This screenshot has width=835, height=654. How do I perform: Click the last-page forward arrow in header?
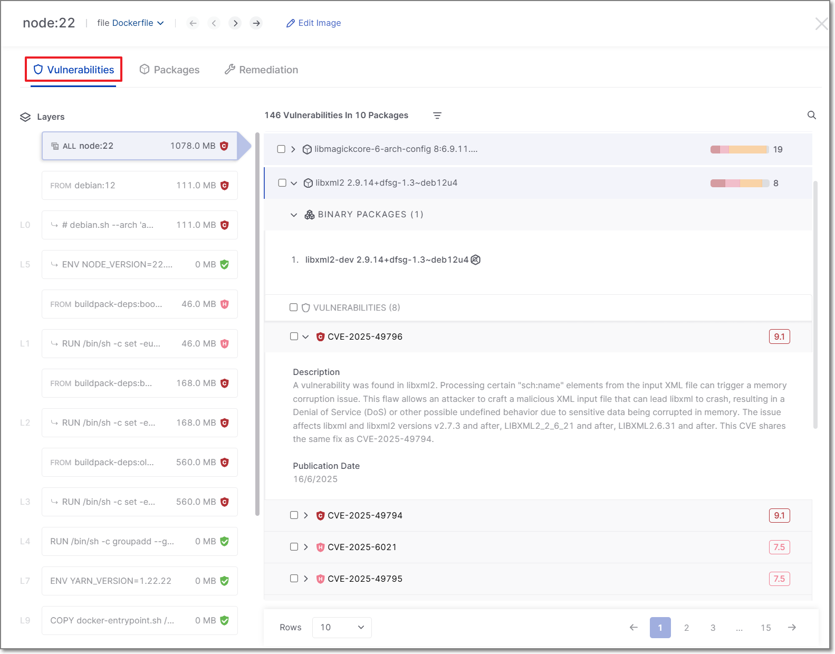[256, 23]
